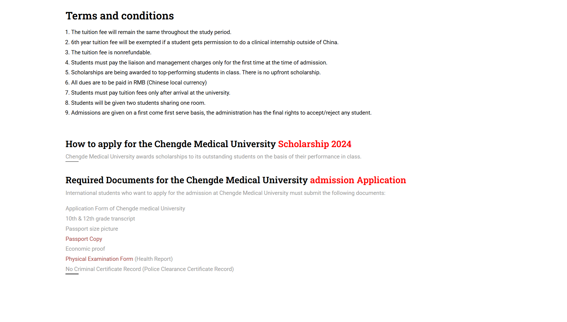Click the Passport size picture item

pos(92,229)
